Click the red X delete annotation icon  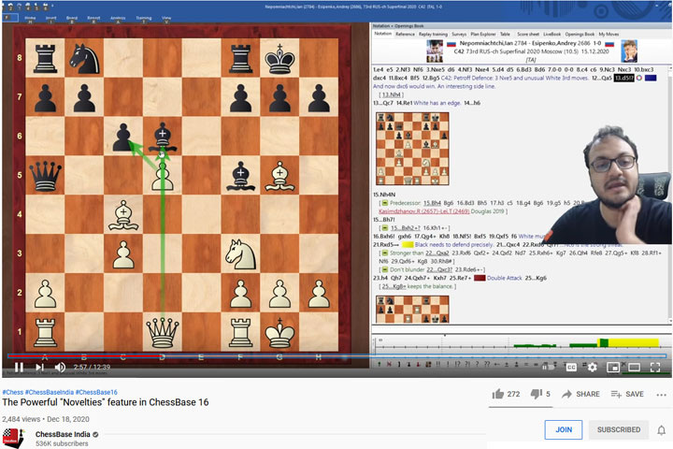point(389,364)
